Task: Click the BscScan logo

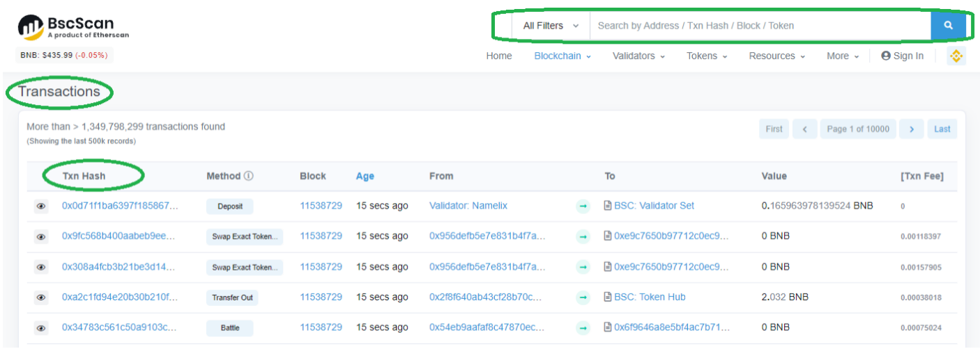Action: [73, 26]
